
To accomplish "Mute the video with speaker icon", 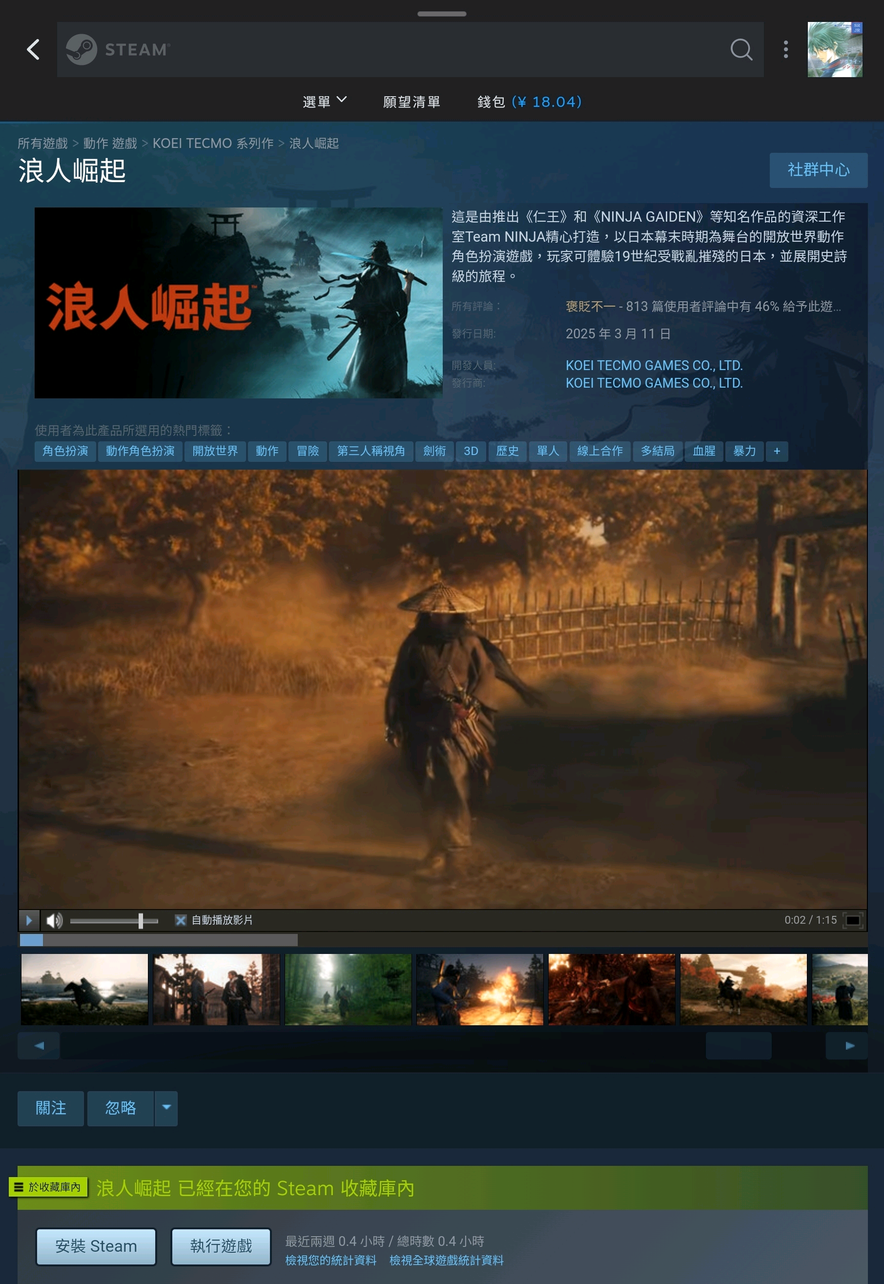I will tap(54, 920).
